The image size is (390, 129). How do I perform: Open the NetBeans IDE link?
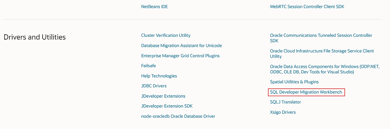click(x=154, y=6)
